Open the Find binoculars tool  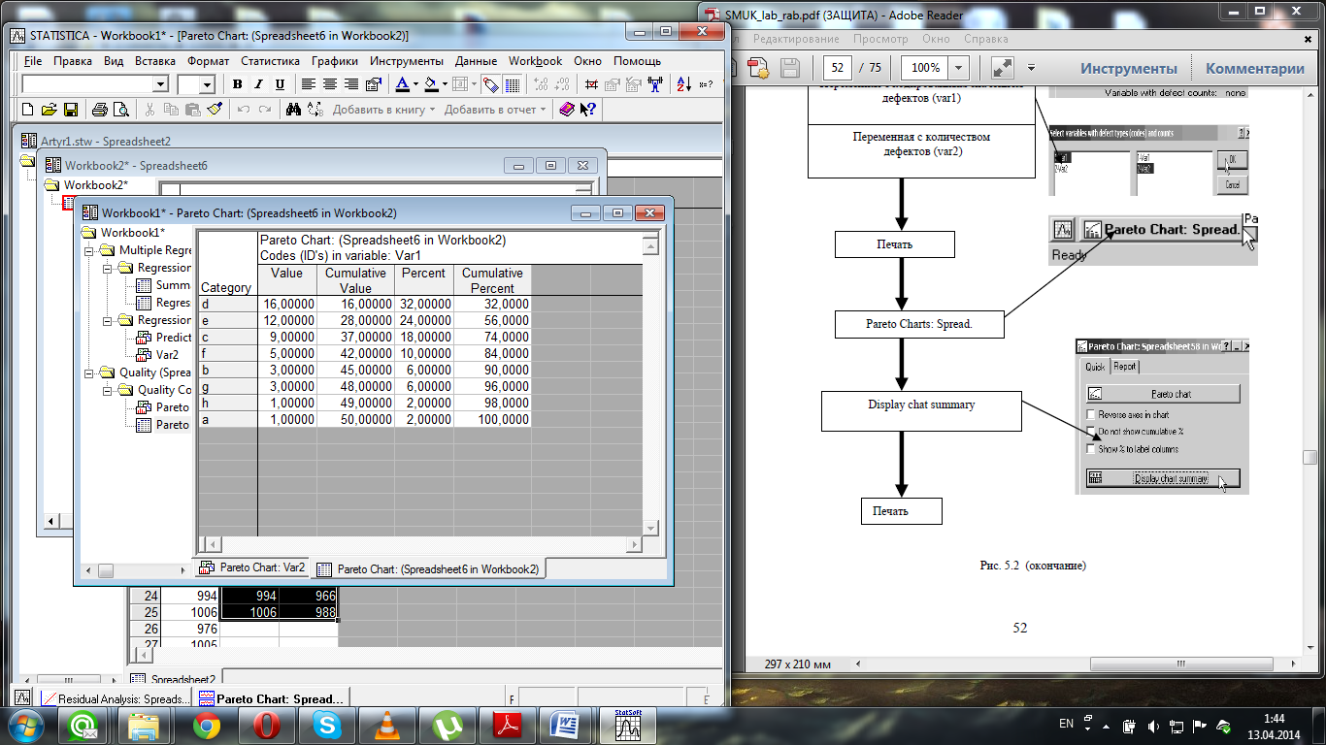[x=293, y=110]
